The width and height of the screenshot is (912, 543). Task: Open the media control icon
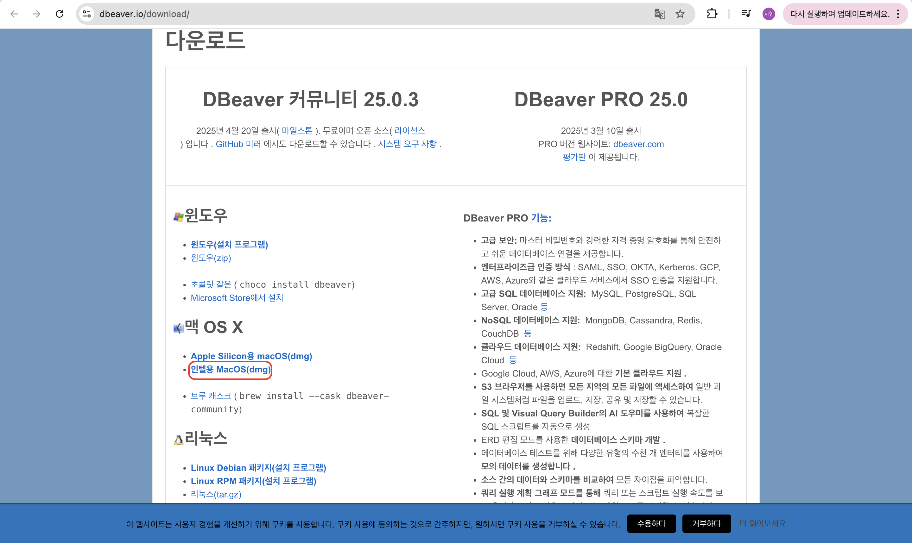[x=746, y=14]
